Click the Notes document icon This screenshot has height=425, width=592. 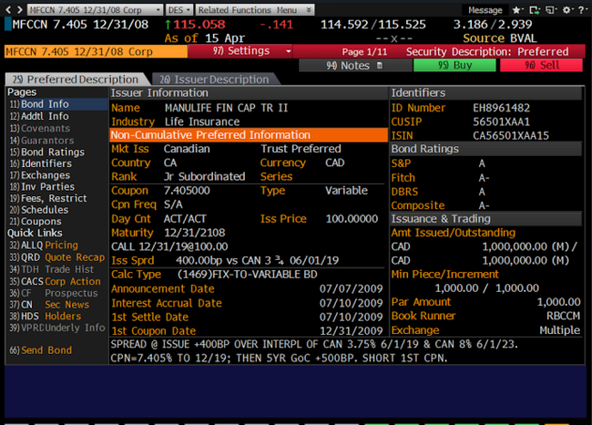point(379,66)
